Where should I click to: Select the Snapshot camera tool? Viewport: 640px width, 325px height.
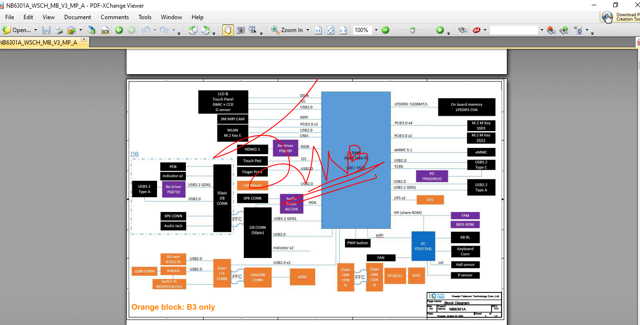pos(240,30)
